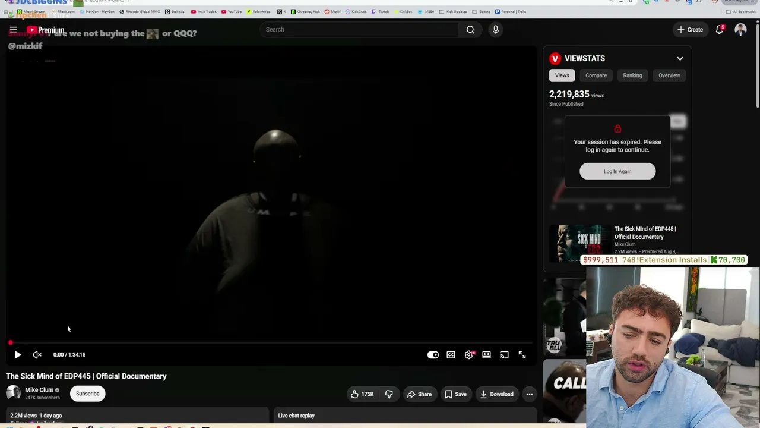Open Sick Mind of EDP445 thumbnail
The width and height of the screenshot is (760, 428).
pyautogui.click(x=579, y=244)
